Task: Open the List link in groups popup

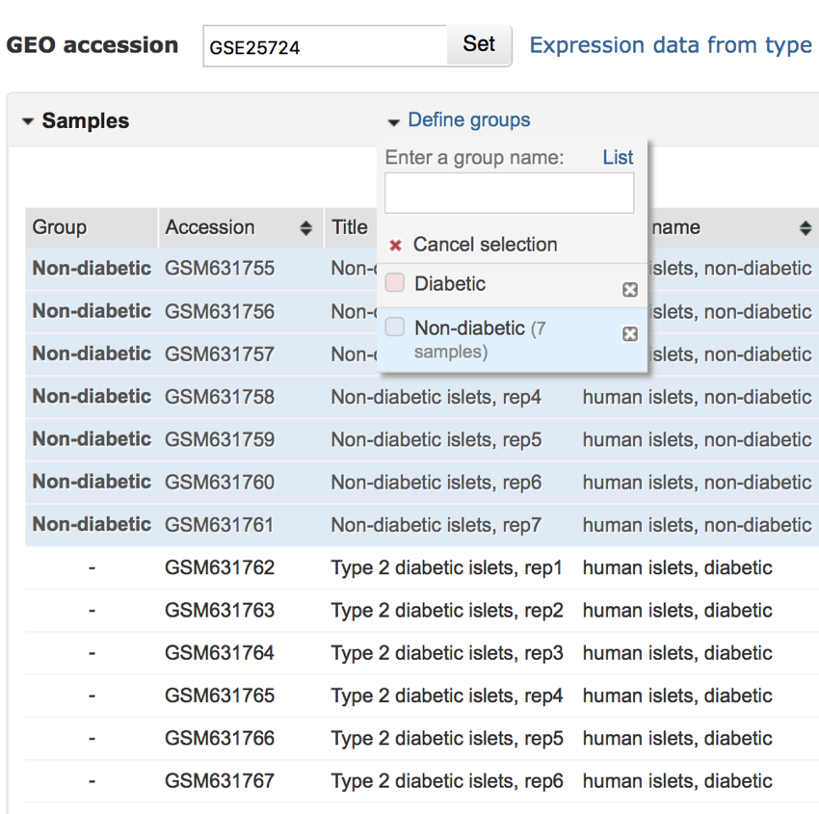Action: (618, 158)
